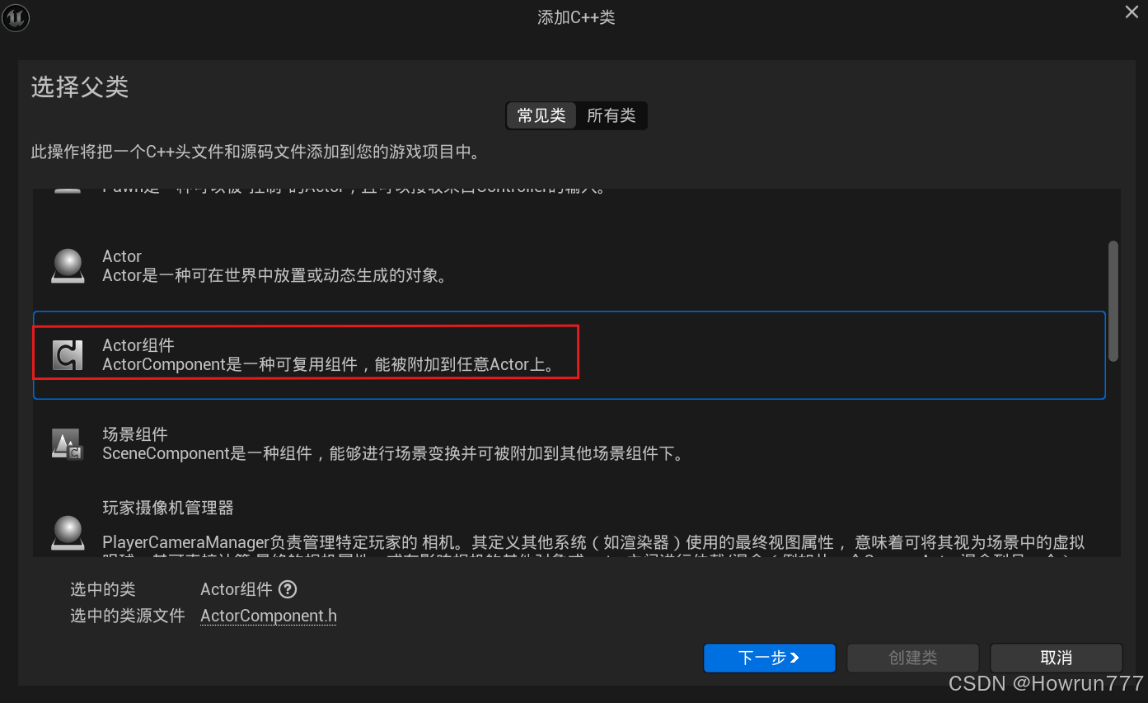
Task: Choose the Actor class title text
Action: coord(122,256)
